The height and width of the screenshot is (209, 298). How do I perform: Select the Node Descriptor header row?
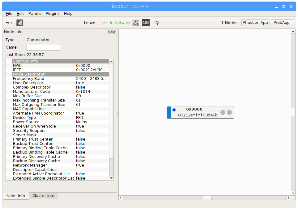click(61, 74)
